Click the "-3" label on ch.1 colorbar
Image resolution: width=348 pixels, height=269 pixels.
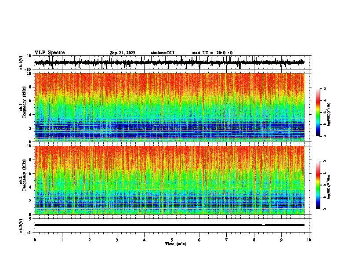[324, 89]
